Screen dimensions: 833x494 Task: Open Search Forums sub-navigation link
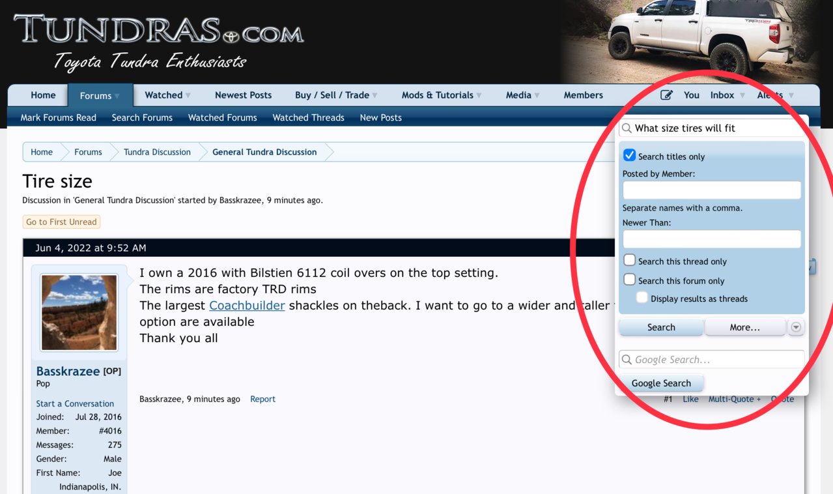coord(142,118)
